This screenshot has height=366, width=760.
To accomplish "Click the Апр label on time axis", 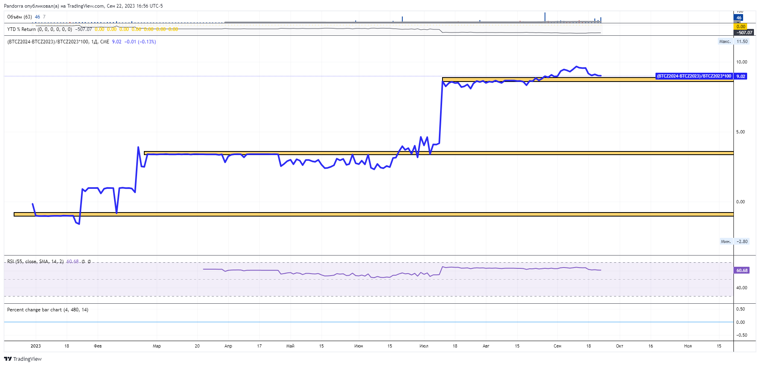I will pos(228,346).
